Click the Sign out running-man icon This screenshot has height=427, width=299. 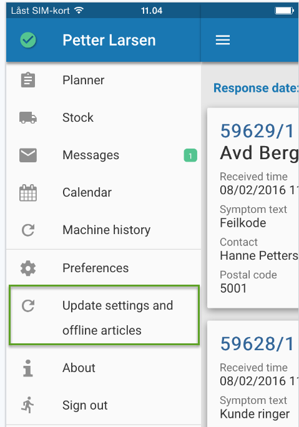click(27, 405)
